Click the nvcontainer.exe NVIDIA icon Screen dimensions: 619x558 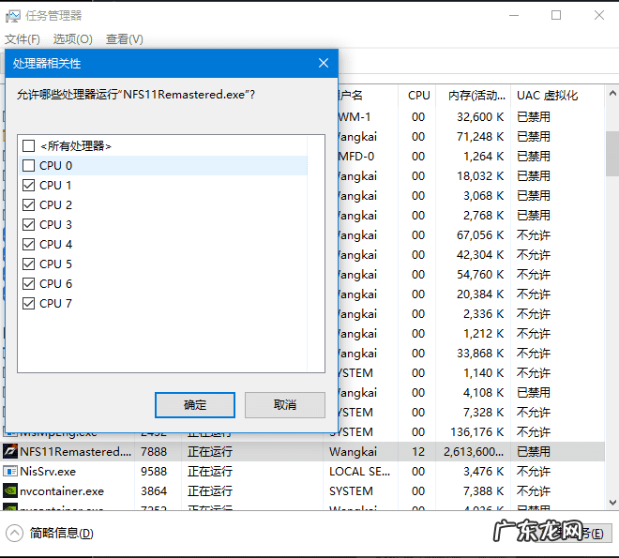click(x=10, y=491)
